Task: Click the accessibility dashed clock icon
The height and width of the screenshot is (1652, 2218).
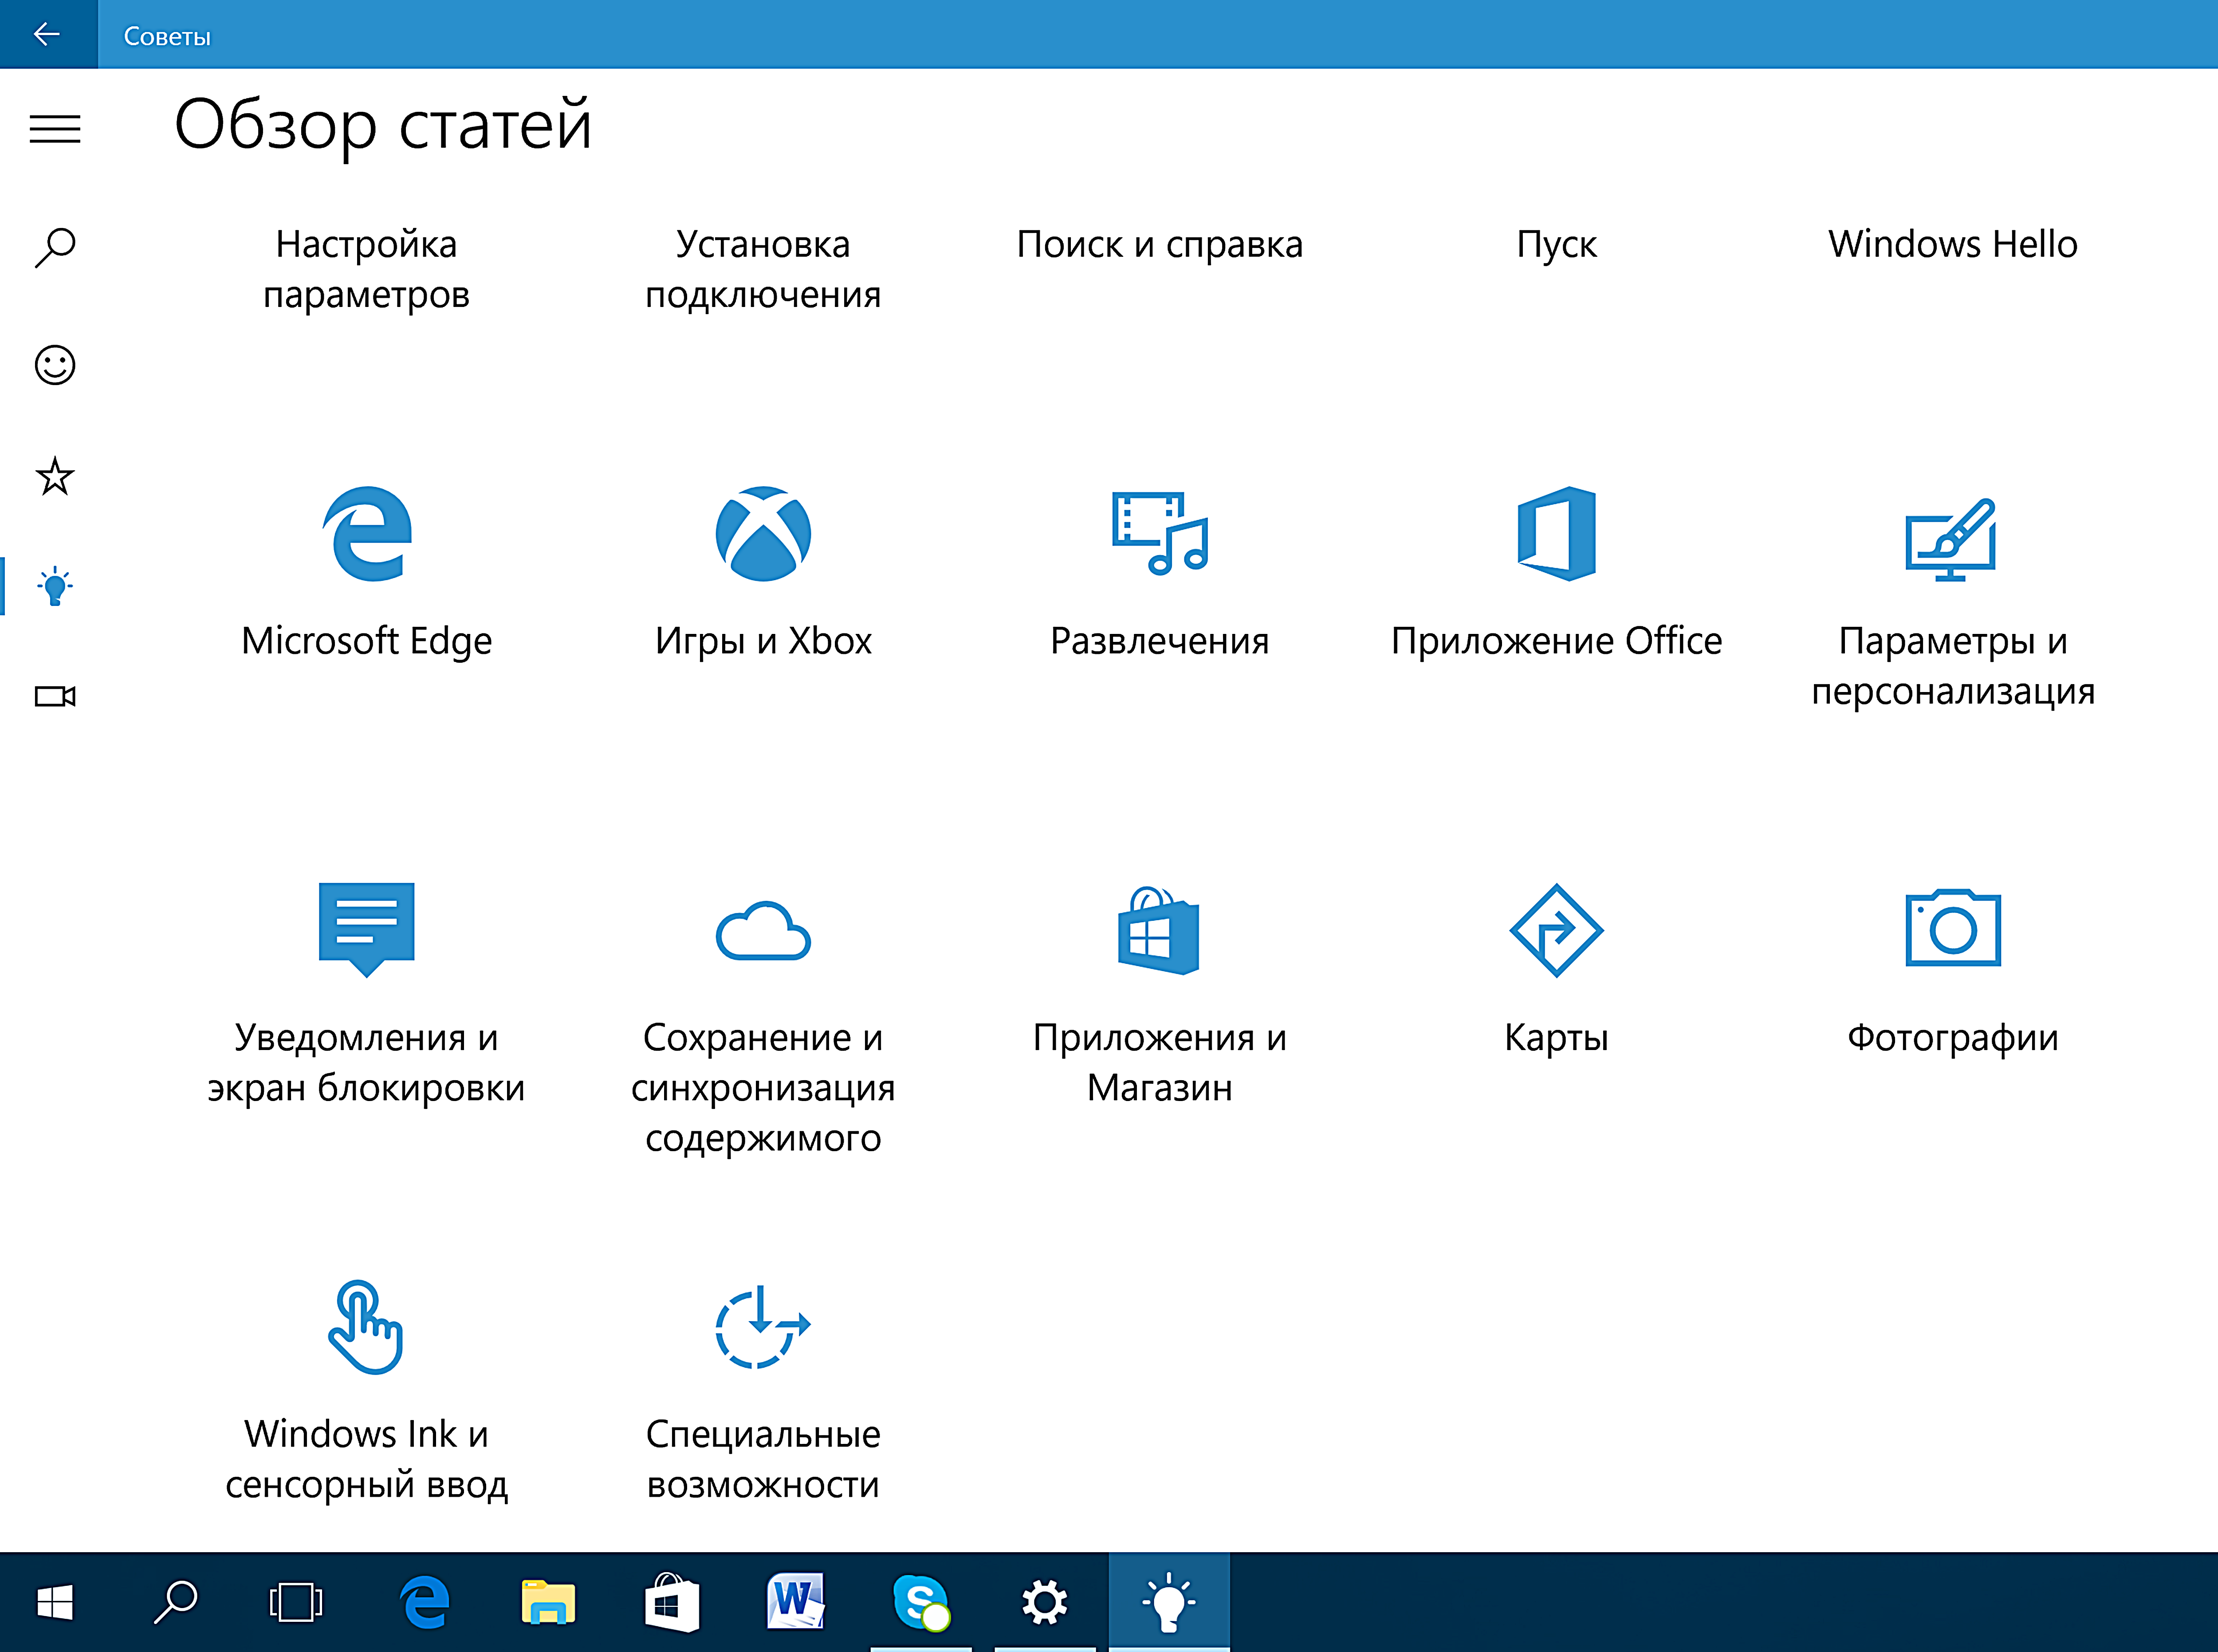Action: 763,1326
